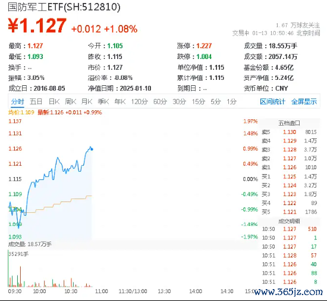Select the 季K chart tab
327x301 pixels.
coord(103,101)
